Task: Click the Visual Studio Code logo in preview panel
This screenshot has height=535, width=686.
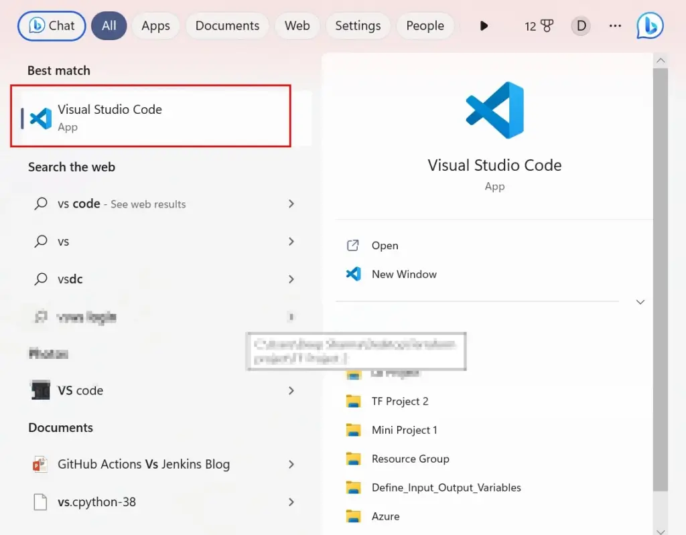Action: (x=494, y=109)
